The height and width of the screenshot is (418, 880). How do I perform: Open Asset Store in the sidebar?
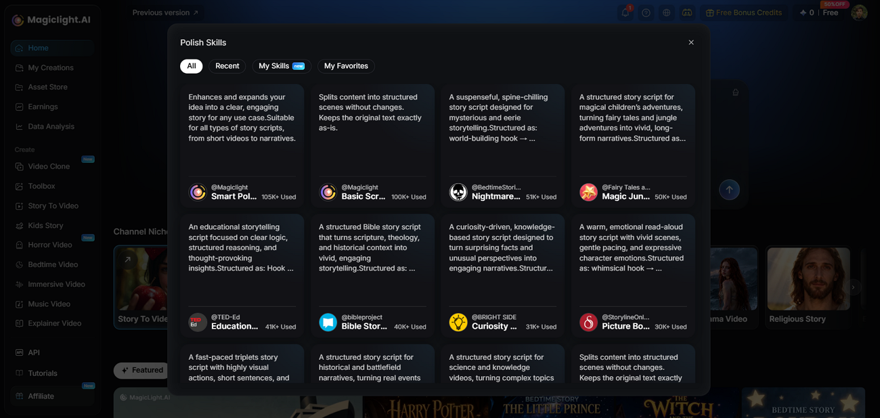(52, 87)
